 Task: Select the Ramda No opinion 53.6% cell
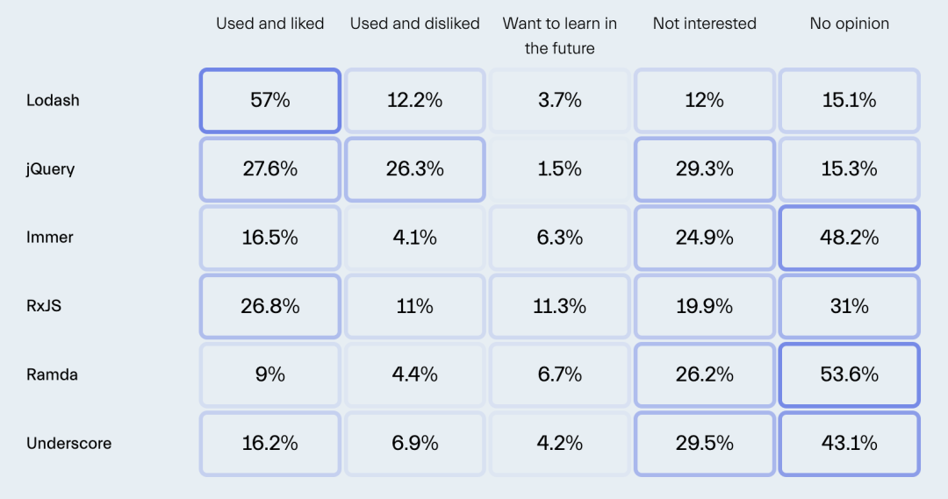(x=850, y=374)
